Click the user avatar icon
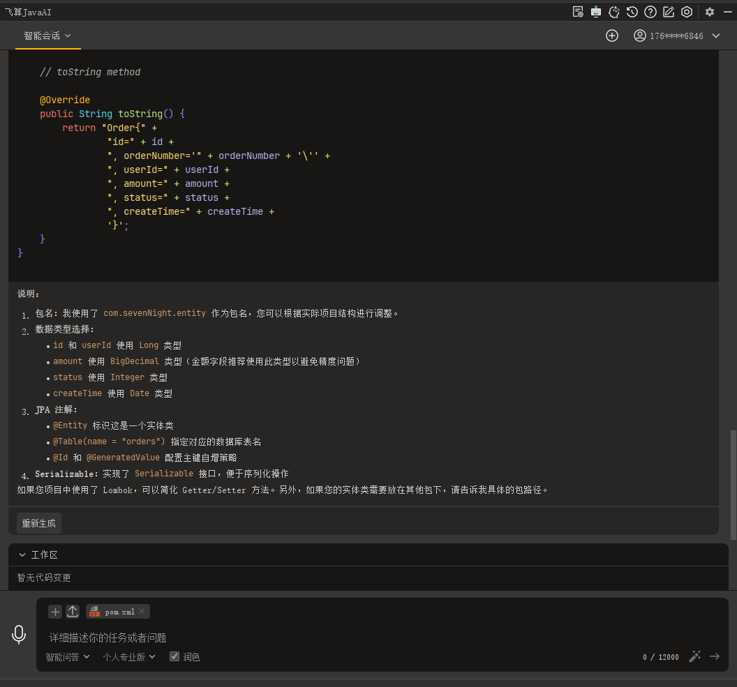This screenshot has width=737, height=687. point(640,36)
